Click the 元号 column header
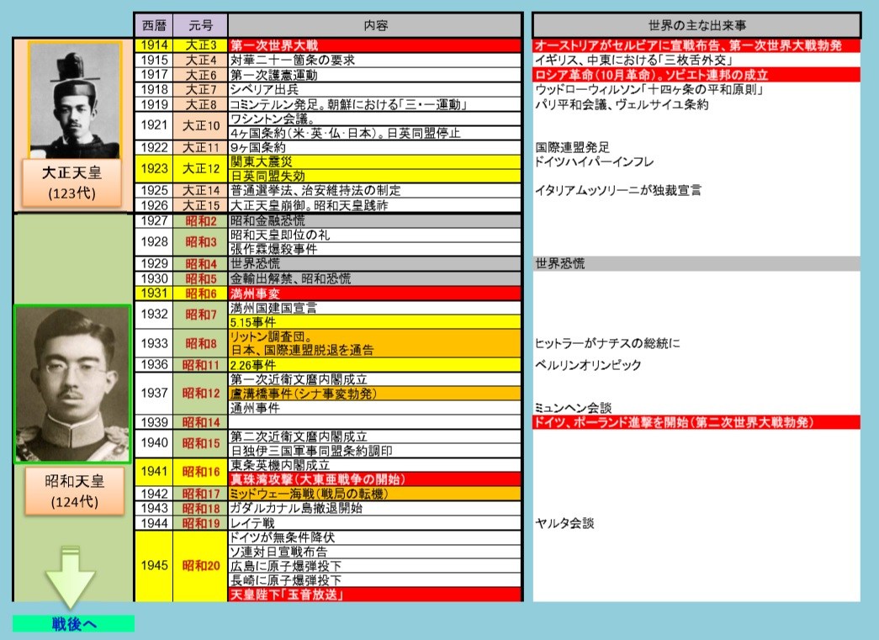This screenshot has height=640, width=879. click(200, 25)
